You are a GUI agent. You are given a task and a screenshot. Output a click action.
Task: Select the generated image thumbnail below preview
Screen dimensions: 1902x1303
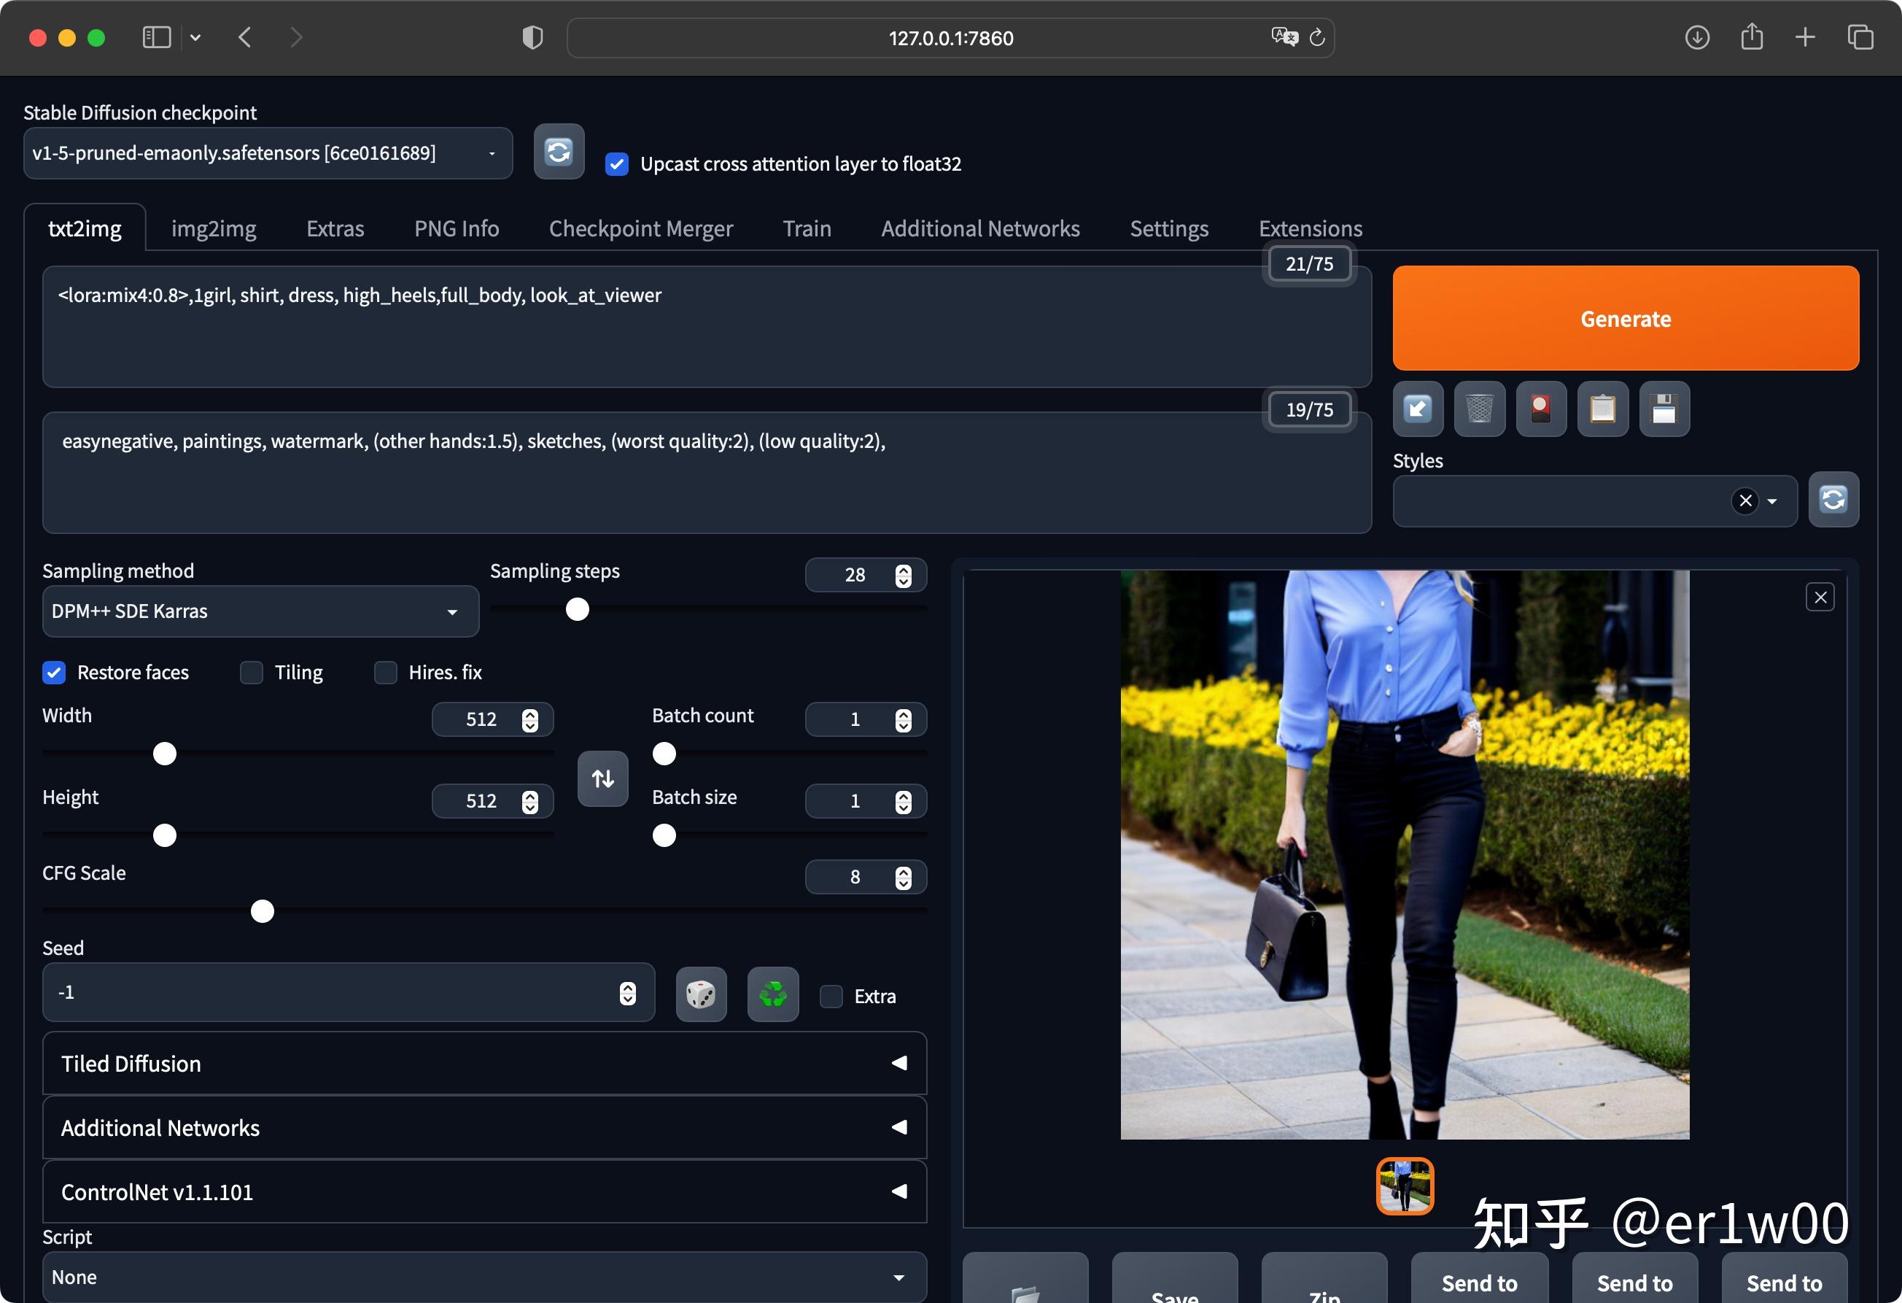point(1405,1186)
